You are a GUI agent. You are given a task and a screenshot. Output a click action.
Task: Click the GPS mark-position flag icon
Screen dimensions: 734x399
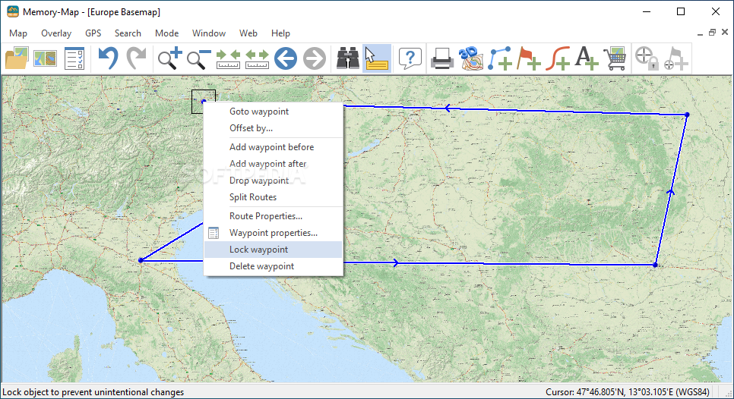pyautogui.click(x=676, y=58)
